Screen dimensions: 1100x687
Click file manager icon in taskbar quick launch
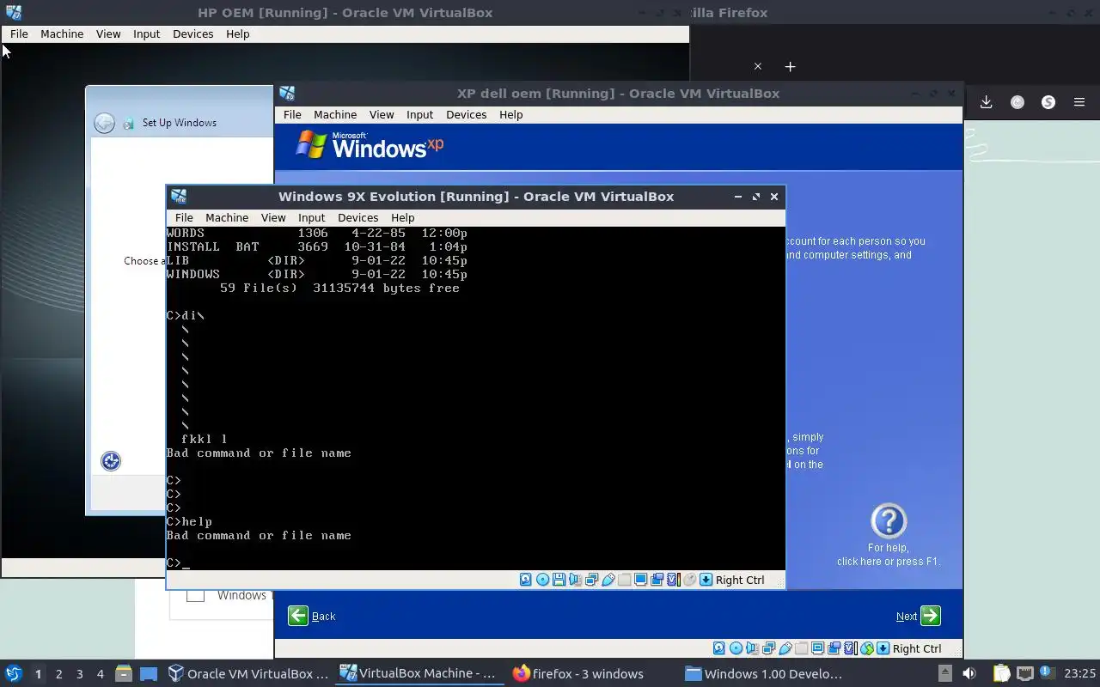pyautogui.click(x=123, y=673)
